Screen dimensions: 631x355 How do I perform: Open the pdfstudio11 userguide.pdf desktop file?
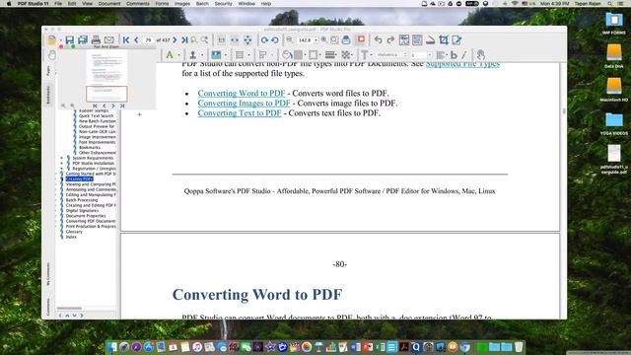[613, 159]
